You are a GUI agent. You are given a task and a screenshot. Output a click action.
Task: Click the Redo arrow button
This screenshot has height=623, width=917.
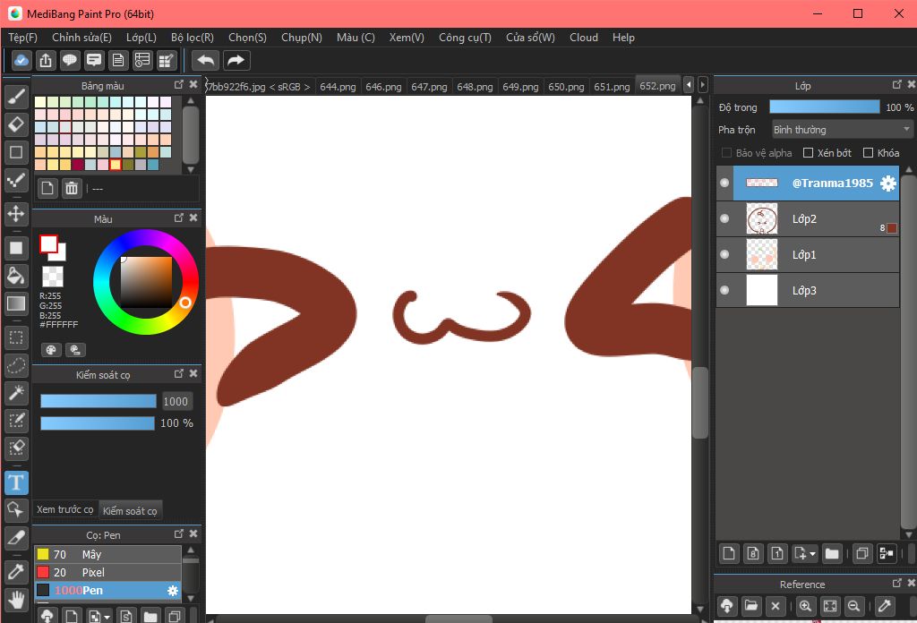(x=236, y=60)
